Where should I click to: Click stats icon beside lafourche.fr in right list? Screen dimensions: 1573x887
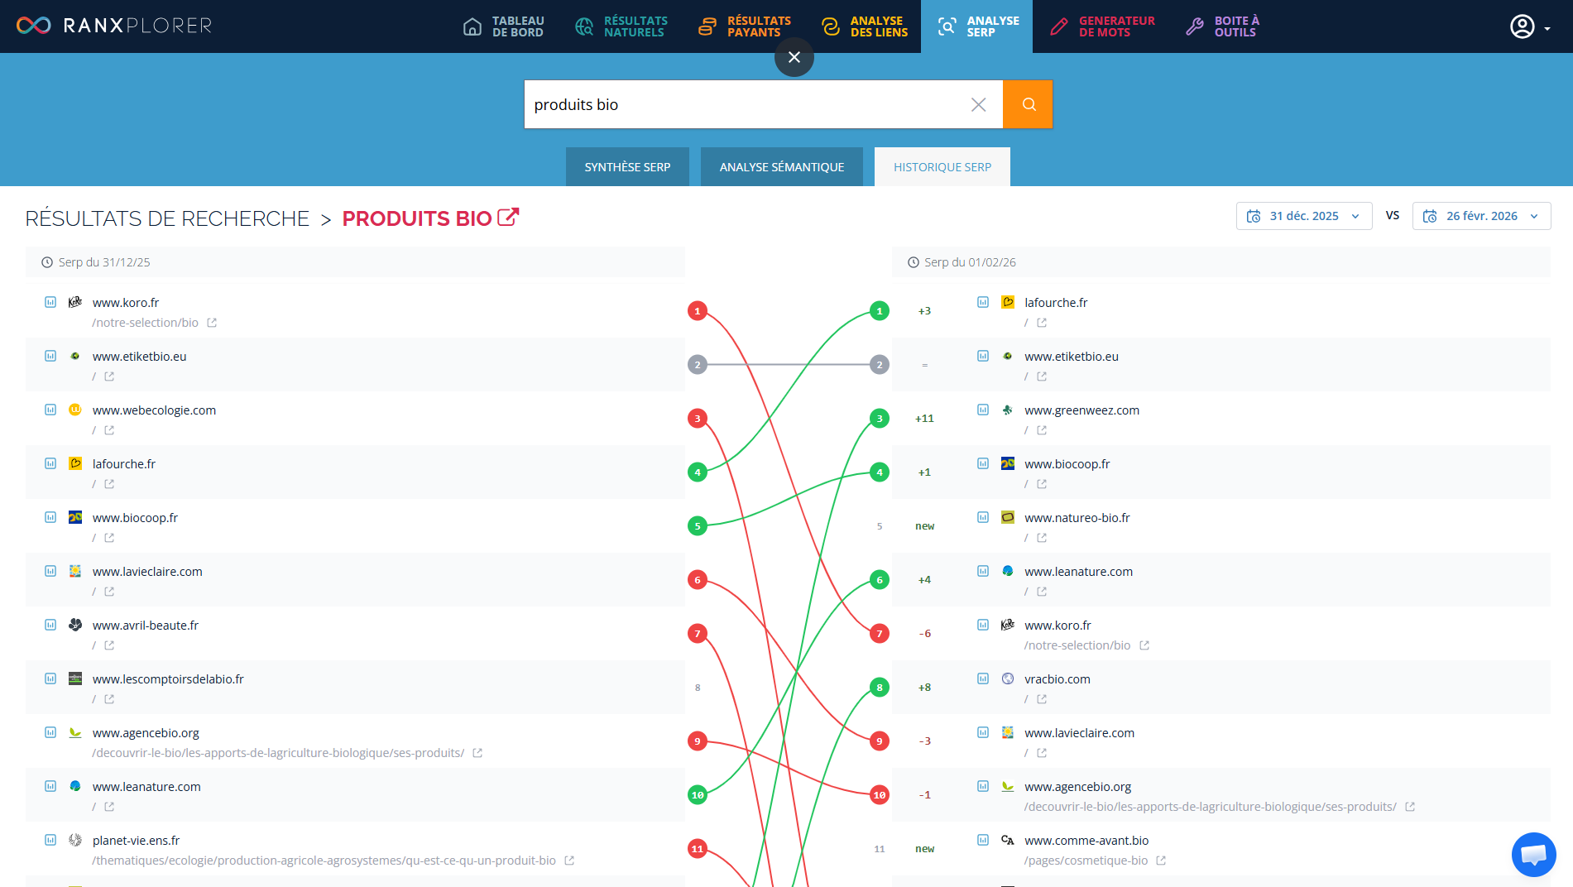pyautogui.click(x=983, y=303)
